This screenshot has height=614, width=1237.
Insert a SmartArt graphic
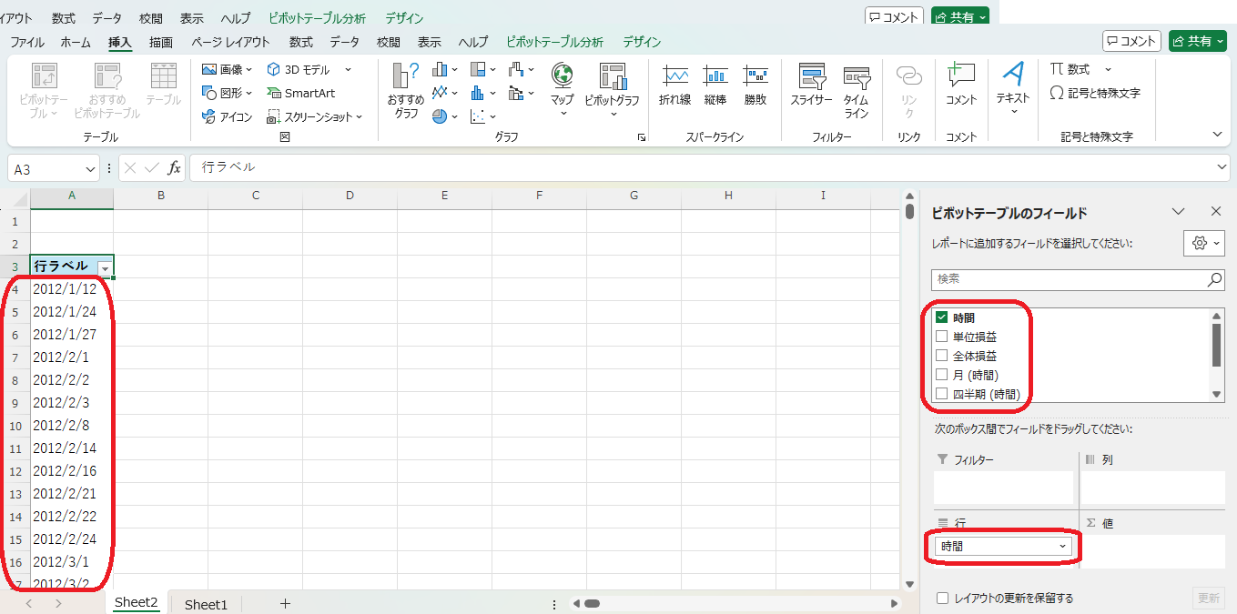(301, 93)
